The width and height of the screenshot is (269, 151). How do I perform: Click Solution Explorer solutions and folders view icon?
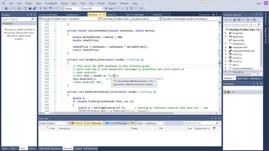click(x=239, y=20)
